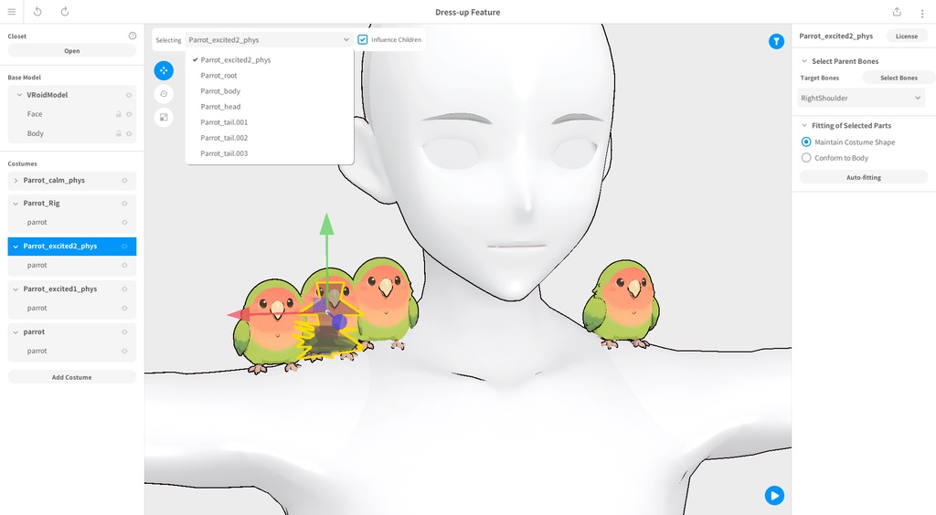The height and width of the screenshot is (515, 936).
Task: Choose Parrot_body in dropdown list
Action: click(270, 91)
